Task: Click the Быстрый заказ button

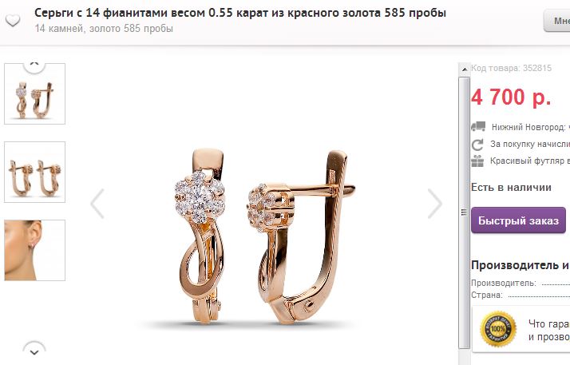Action: (x=518, y=220)
